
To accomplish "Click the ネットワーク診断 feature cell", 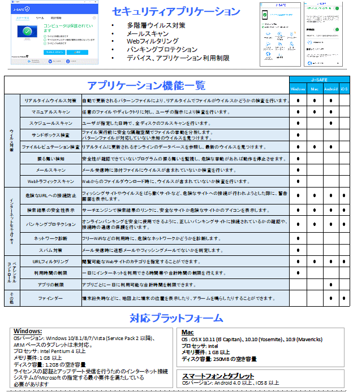I will pos(51,238).
